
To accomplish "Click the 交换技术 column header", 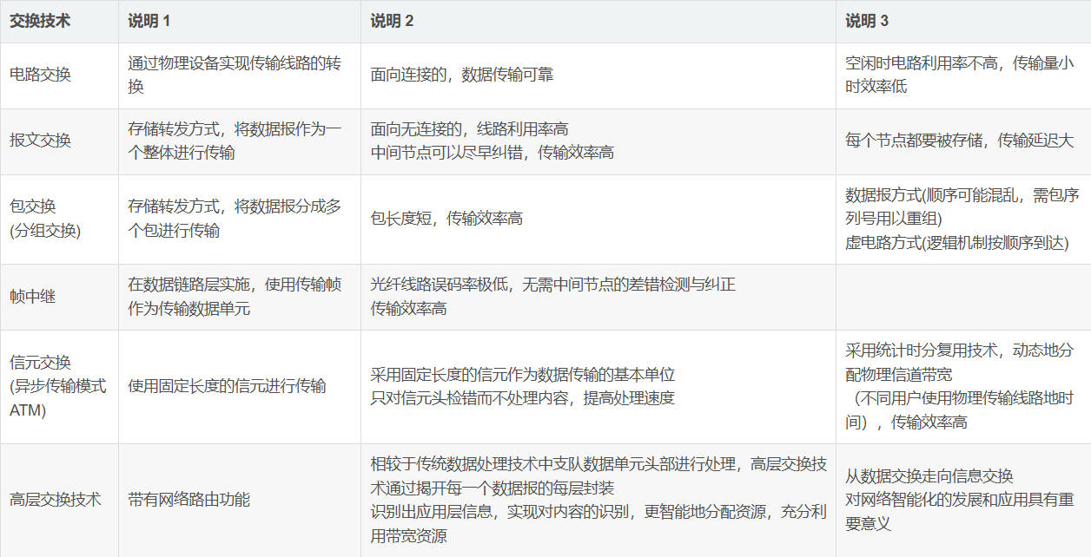I will 40,22.
